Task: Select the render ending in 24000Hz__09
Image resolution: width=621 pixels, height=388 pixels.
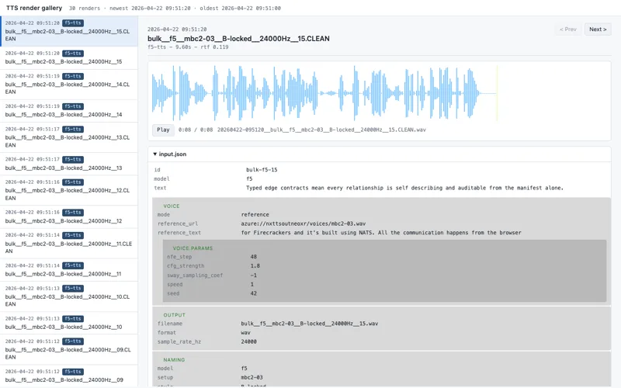Action: (x=69, y=376)
